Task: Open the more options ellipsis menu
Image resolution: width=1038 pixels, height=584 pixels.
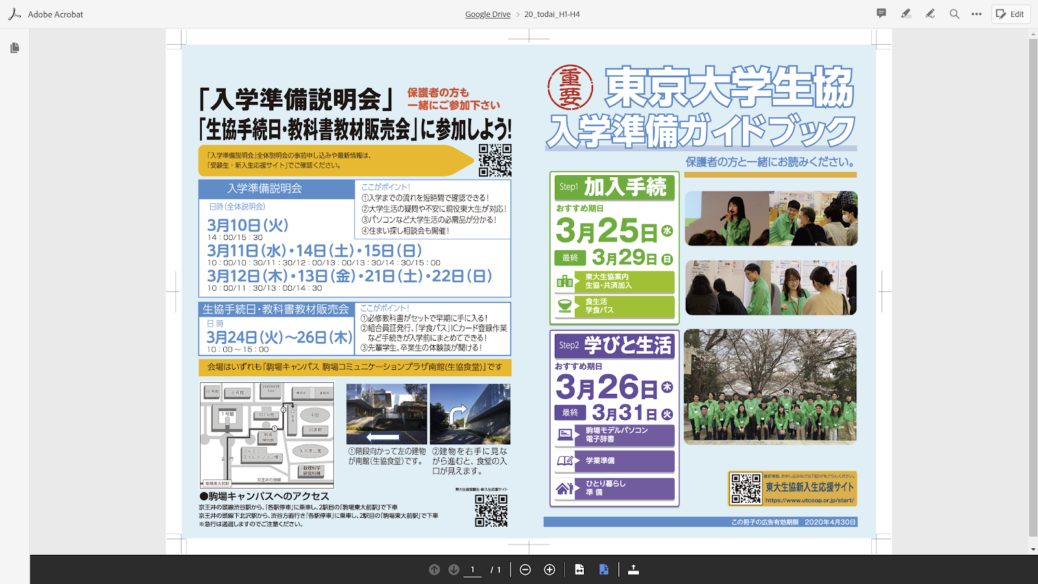Action: (x=976, y=14)
